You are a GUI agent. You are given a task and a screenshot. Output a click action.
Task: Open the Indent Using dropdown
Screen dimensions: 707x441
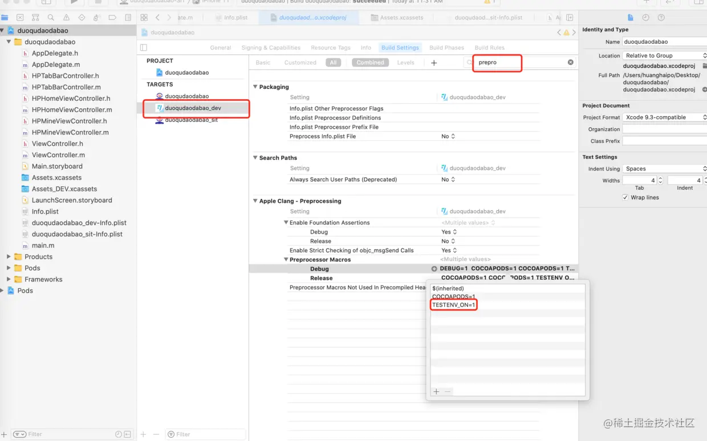pos(665,169)
